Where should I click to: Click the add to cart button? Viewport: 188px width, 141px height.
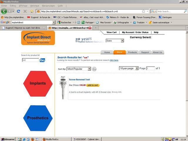point(93,85)
